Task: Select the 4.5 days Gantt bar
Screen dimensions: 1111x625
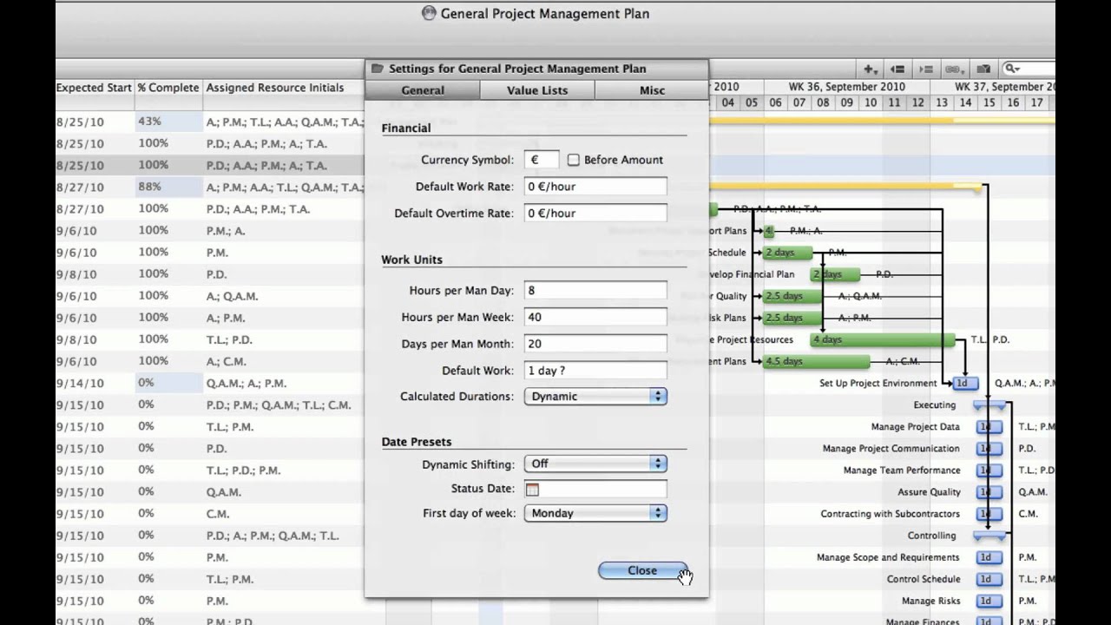Action: click(816, 361)
